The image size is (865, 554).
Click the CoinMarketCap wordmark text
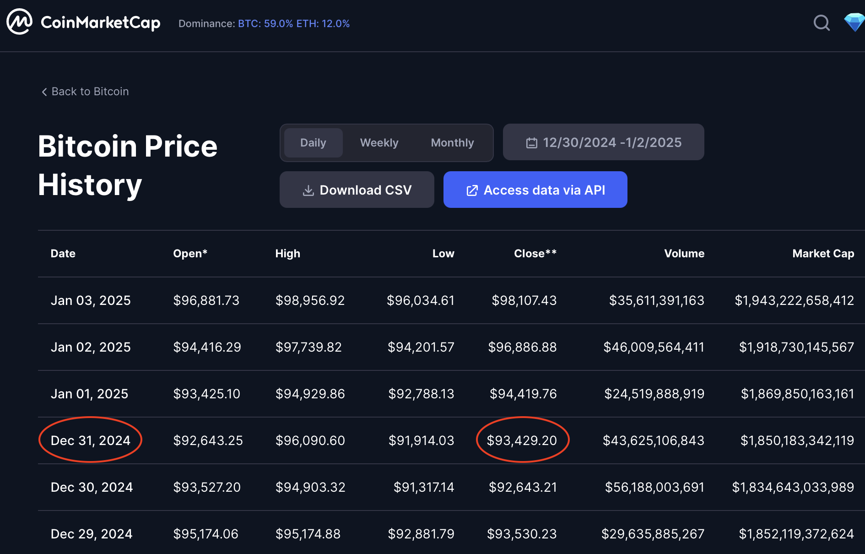[x=101, y=22]
